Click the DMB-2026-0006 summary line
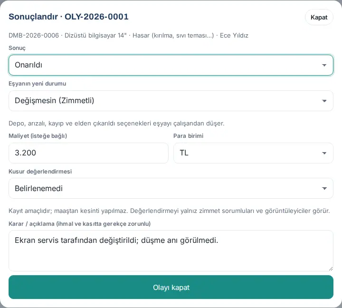The height and width of the screenshot is (308, 342). pos(128,35)
